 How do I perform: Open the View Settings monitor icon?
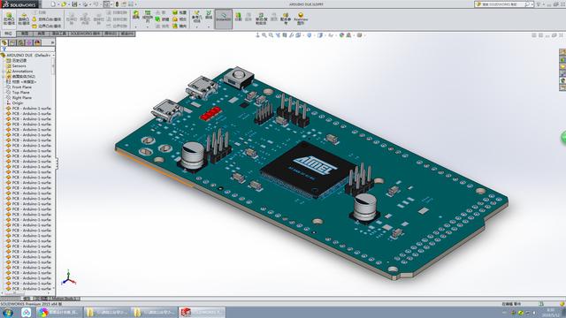pos(360,35)
